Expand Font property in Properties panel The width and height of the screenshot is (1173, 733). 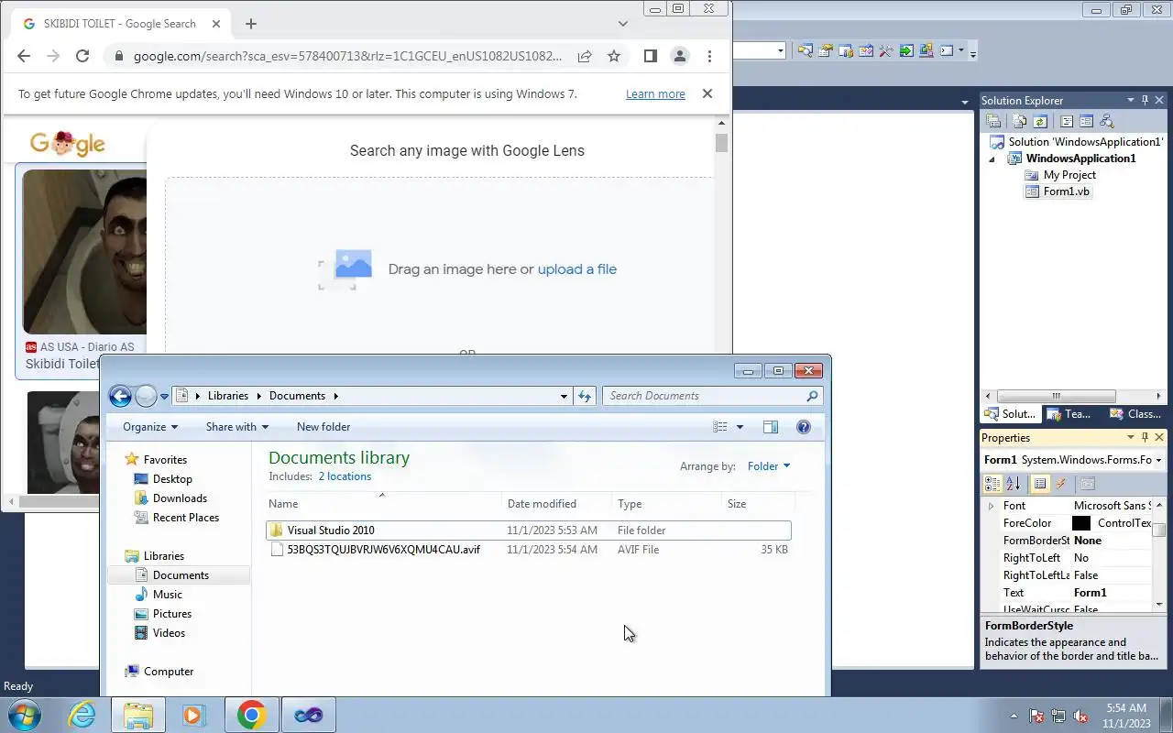tap(991, 506)
